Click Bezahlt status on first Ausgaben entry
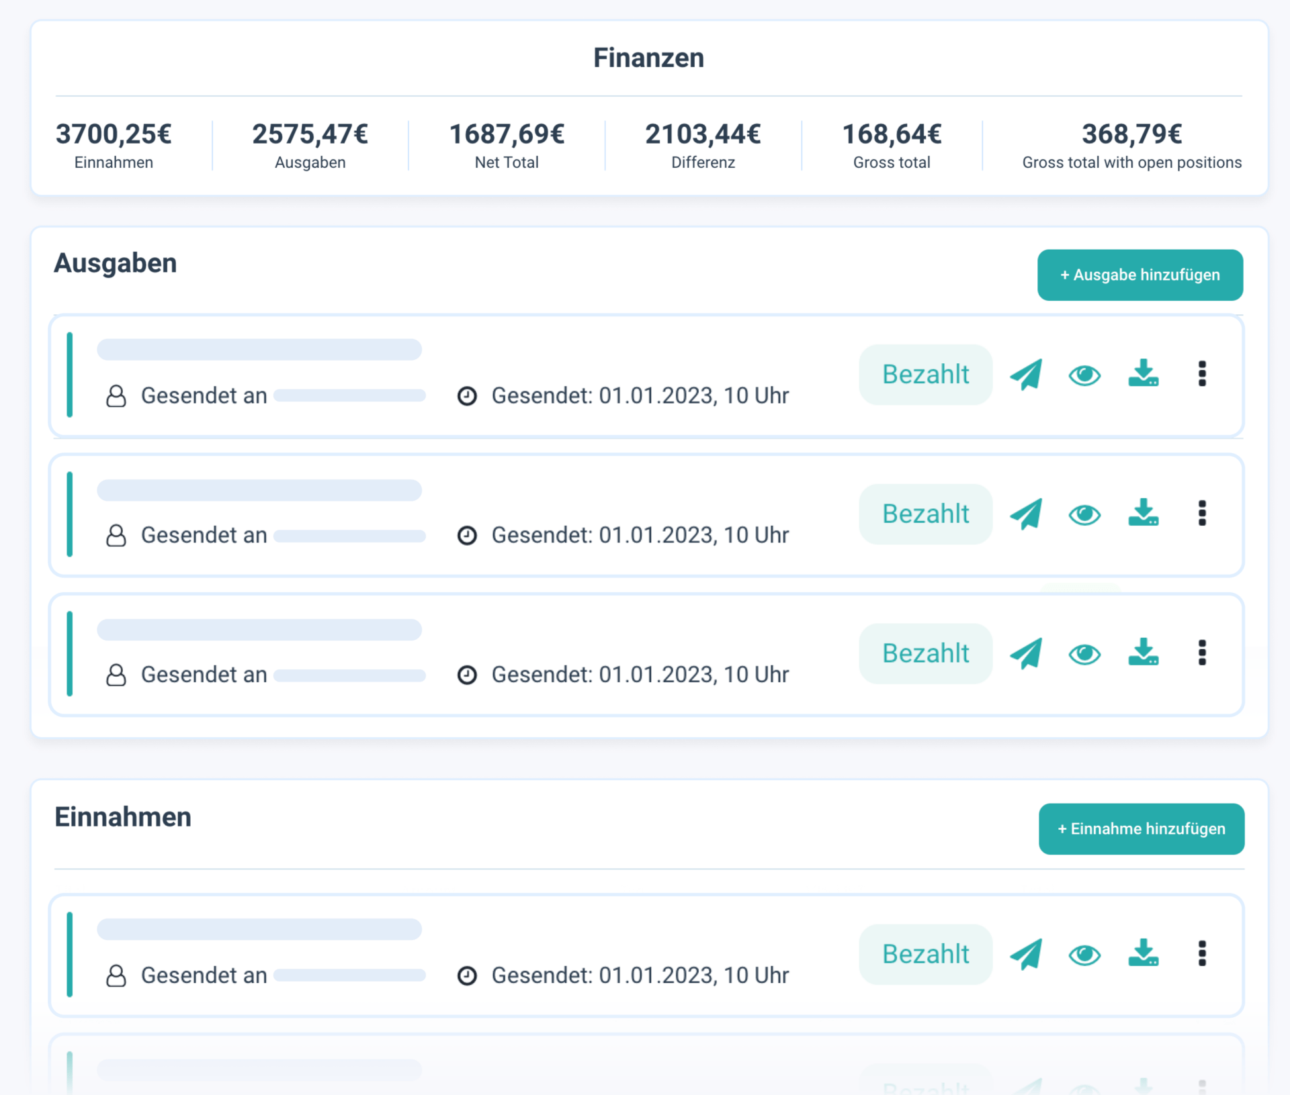 926,375
